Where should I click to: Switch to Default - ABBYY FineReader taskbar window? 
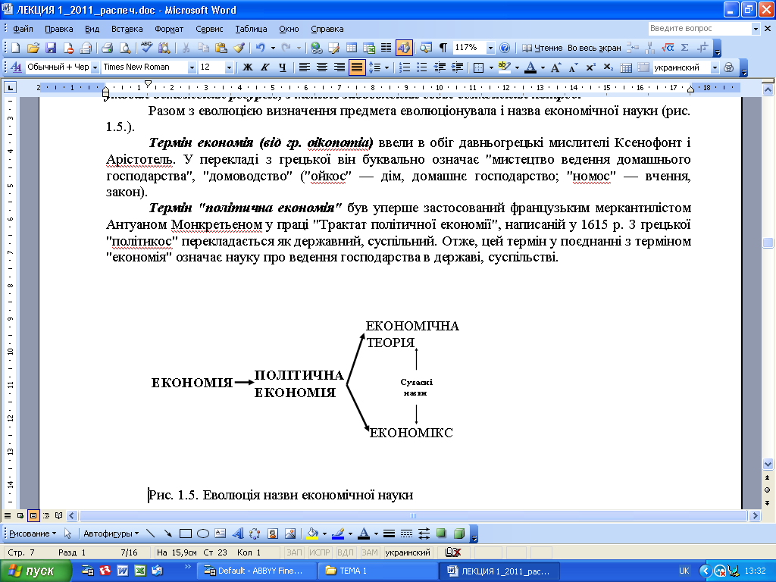coord(255,571)
